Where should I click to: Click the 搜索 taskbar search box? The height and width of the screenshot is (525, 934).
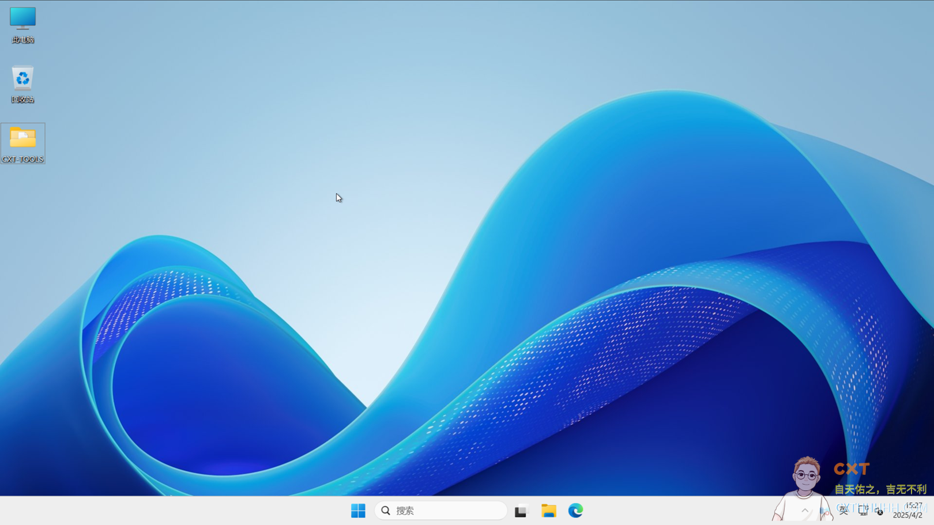pos(440,511)
